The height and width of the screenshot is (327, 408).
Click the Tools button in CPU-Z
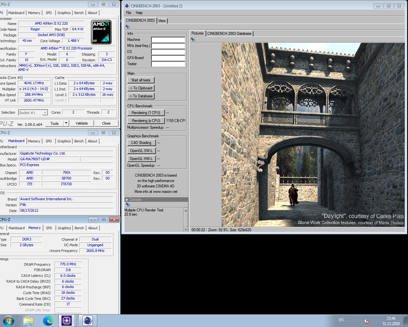tap(55, 123)
